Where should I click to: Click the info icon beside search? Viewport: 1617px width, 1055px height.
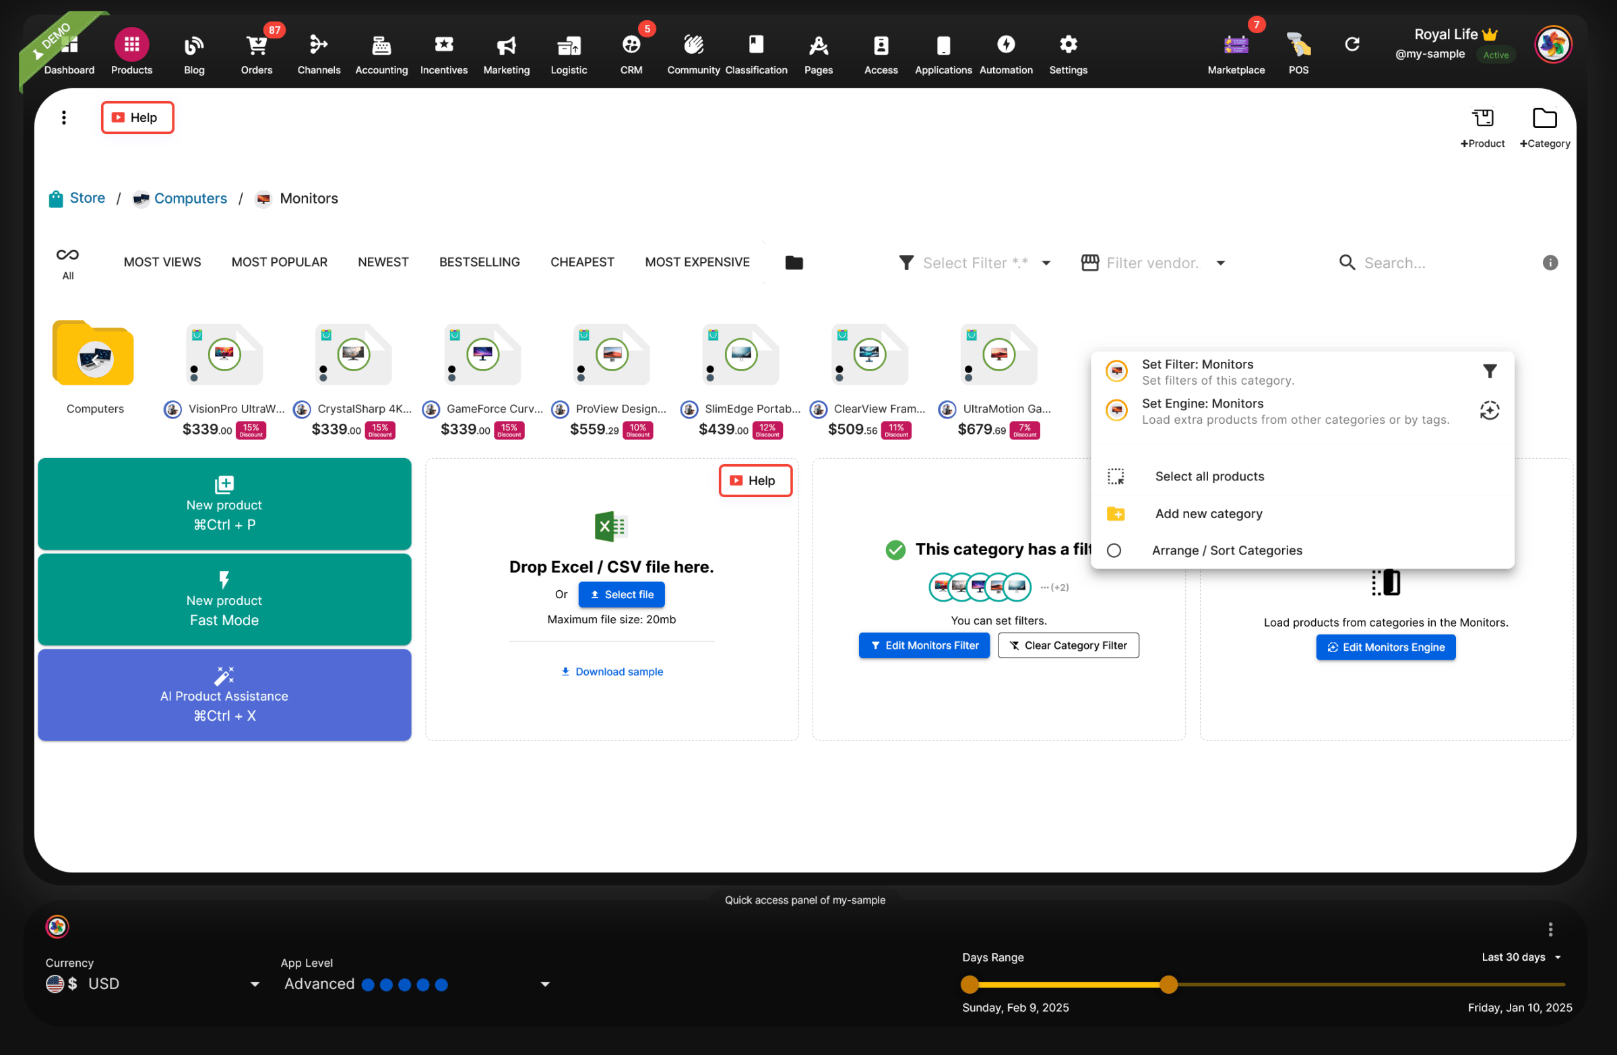pyautogui.click(x=1550, y=263)
